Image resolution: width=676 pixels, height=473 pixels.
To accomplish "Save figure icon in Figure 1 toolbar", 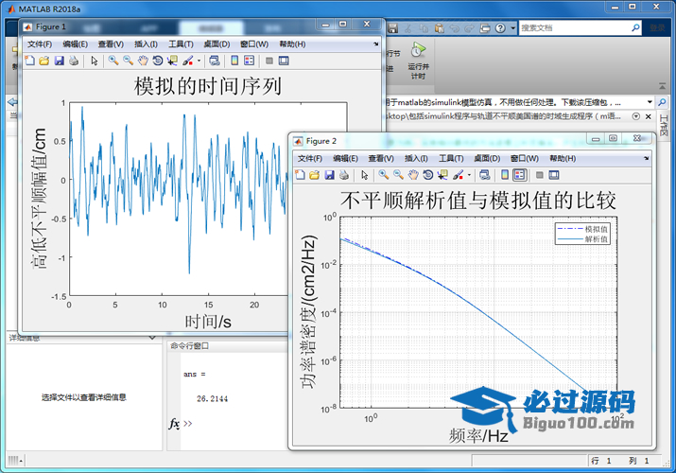I will coord(59,61).
